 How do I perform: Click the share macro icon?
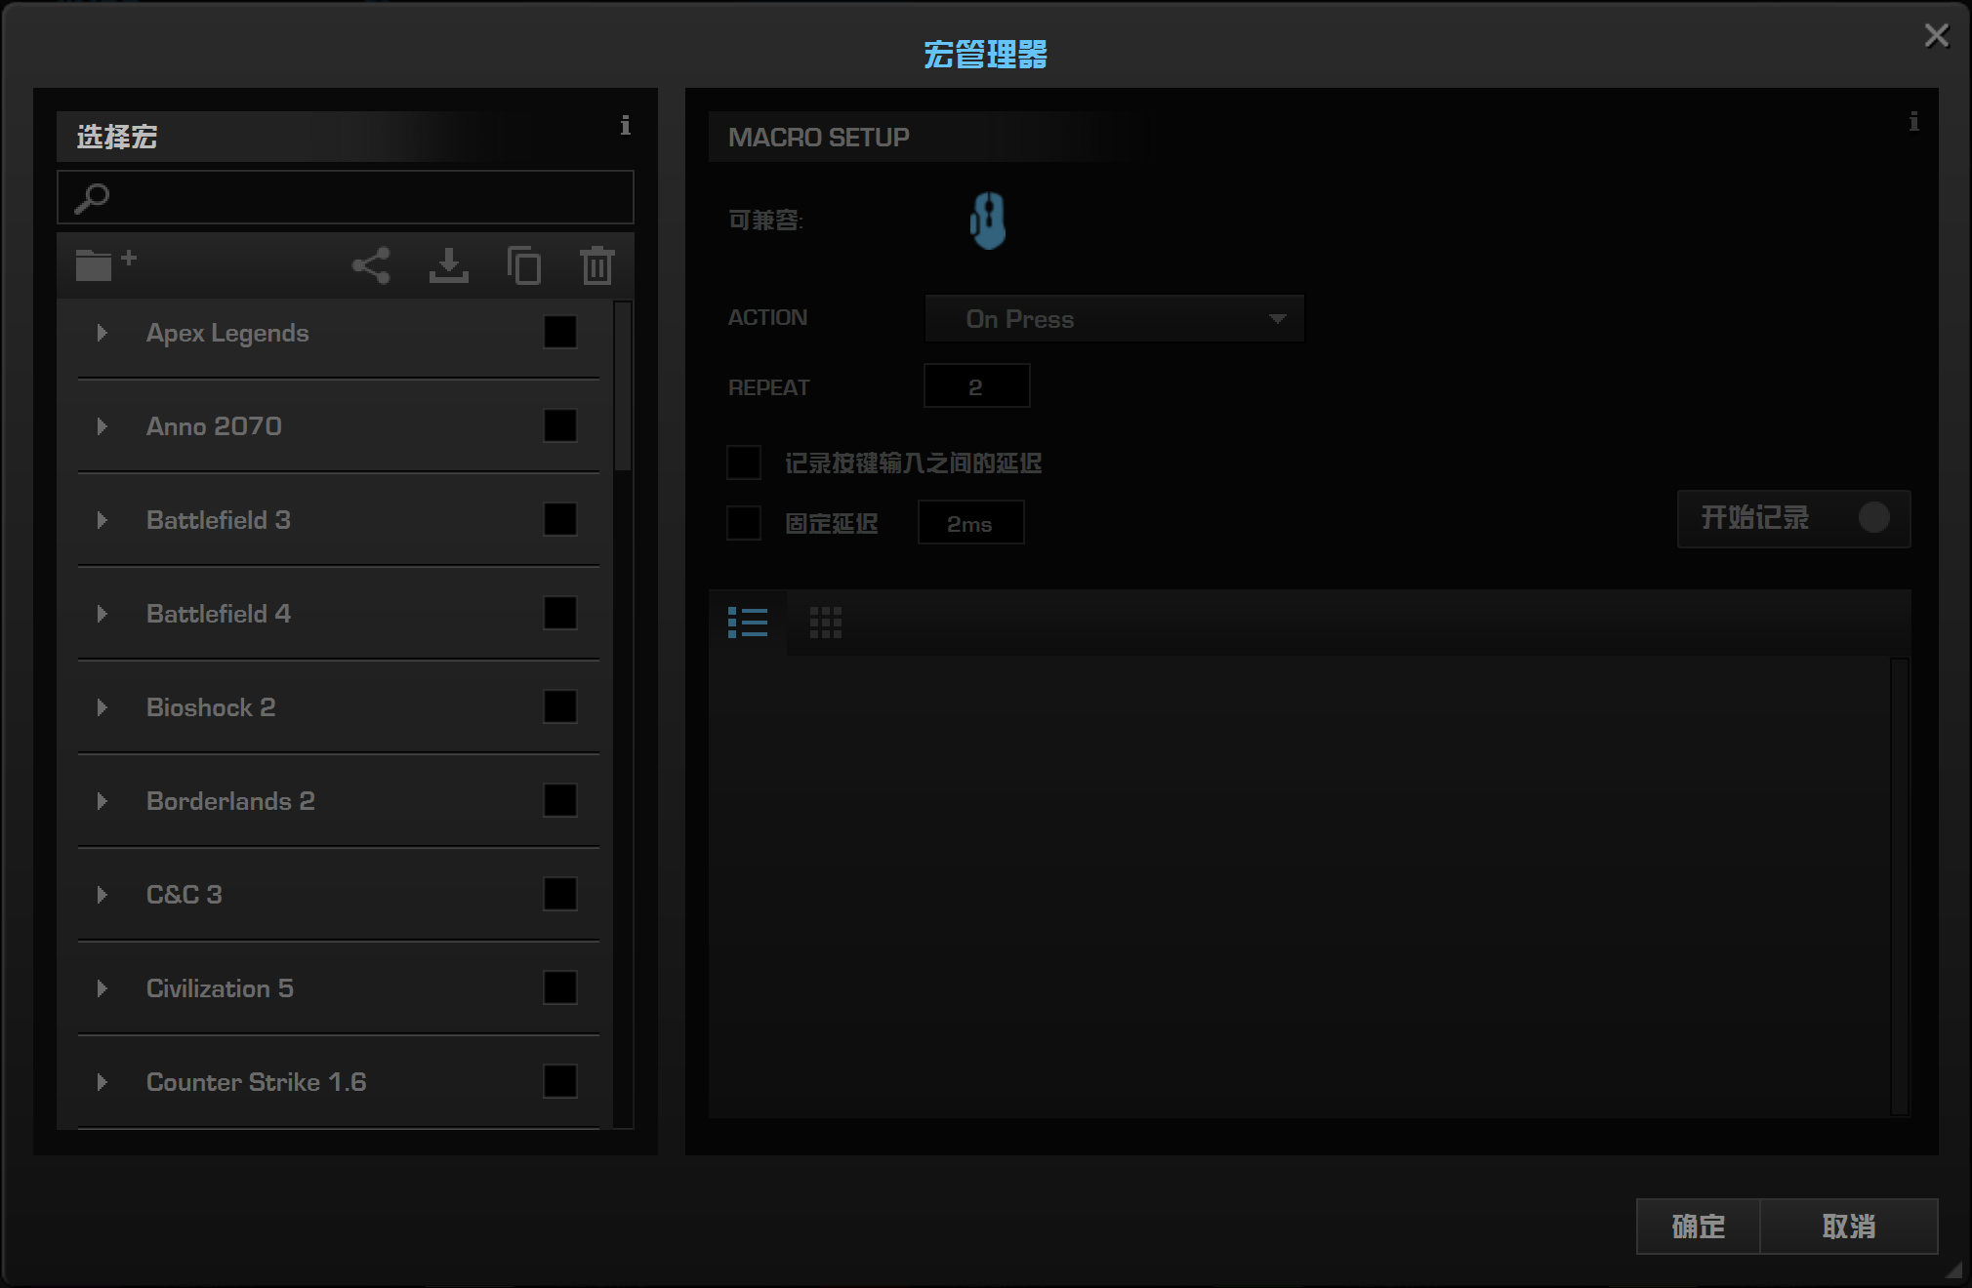pos(371,265)
